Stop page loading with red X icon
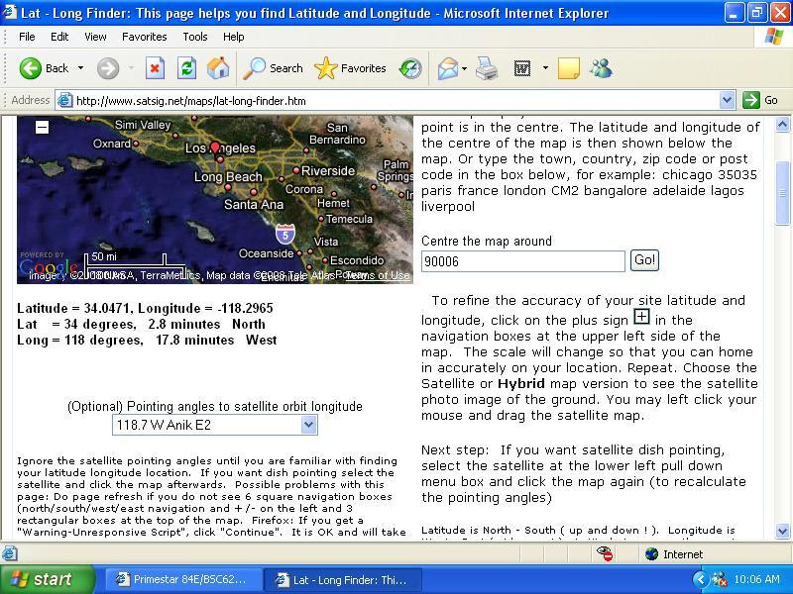Viewport: 793px width, 594px height. tap(155, 68)
